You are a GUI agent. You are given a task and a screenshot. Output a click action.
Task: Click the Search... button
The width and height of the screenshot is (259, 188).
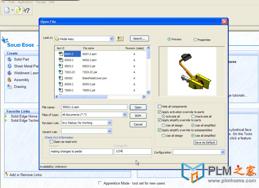pos(139,38)
